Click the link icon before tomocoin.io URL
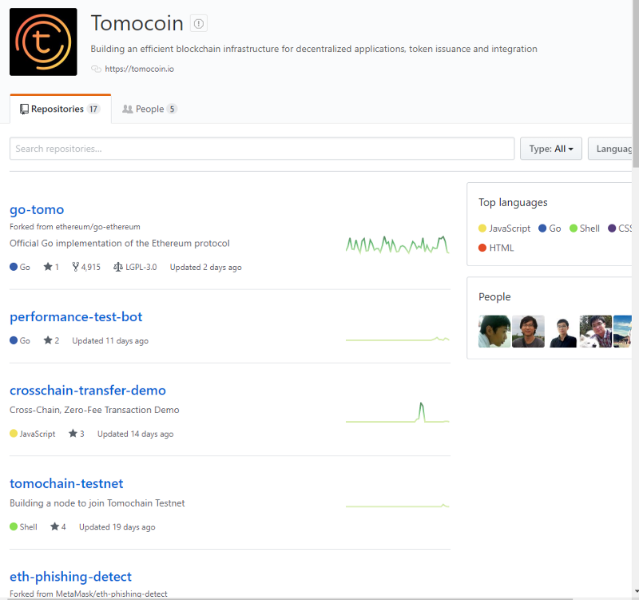639x600 pixels. (96, 69)
